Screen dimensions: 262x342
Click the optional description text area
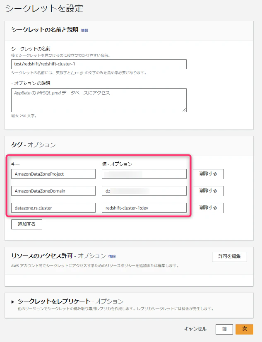click(99, 100)
